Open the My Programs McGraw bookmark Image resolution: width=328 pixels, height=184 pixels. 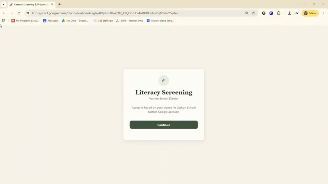pyautogui.click(x=25, y=21)
